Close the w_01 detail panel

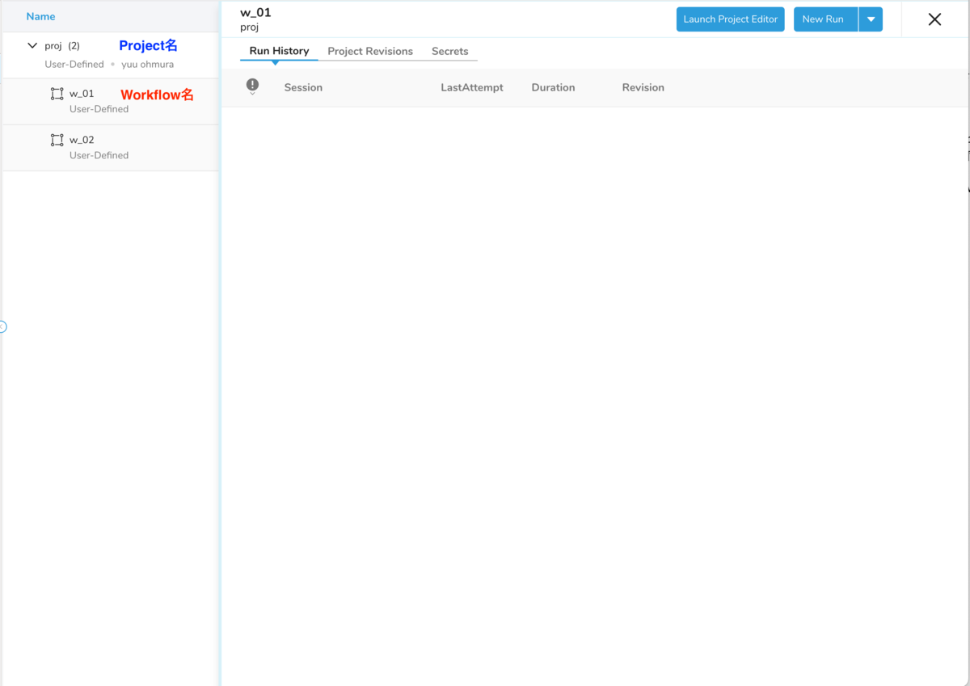pos(934,21)
